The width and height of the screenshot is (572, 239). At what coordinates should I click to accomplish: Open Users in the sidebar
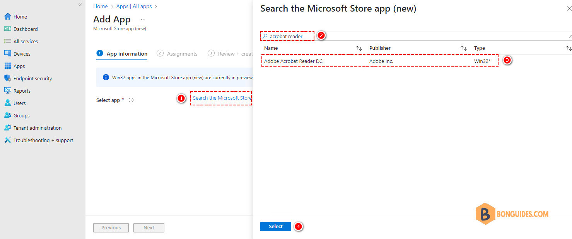[x=19, y=103]
